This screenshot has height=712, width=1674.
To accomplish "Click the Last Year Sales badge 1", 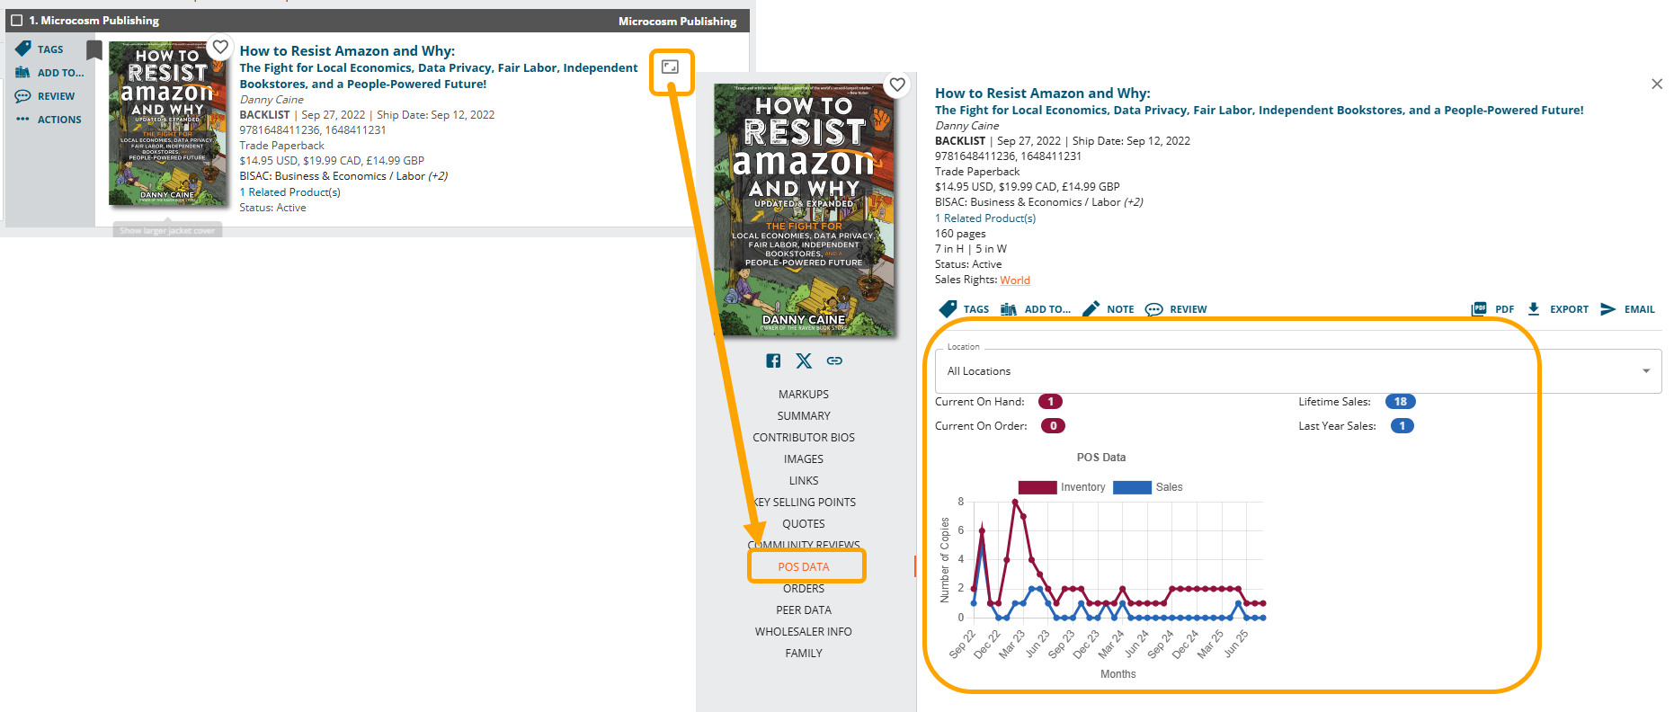I will coord(1402,426).
